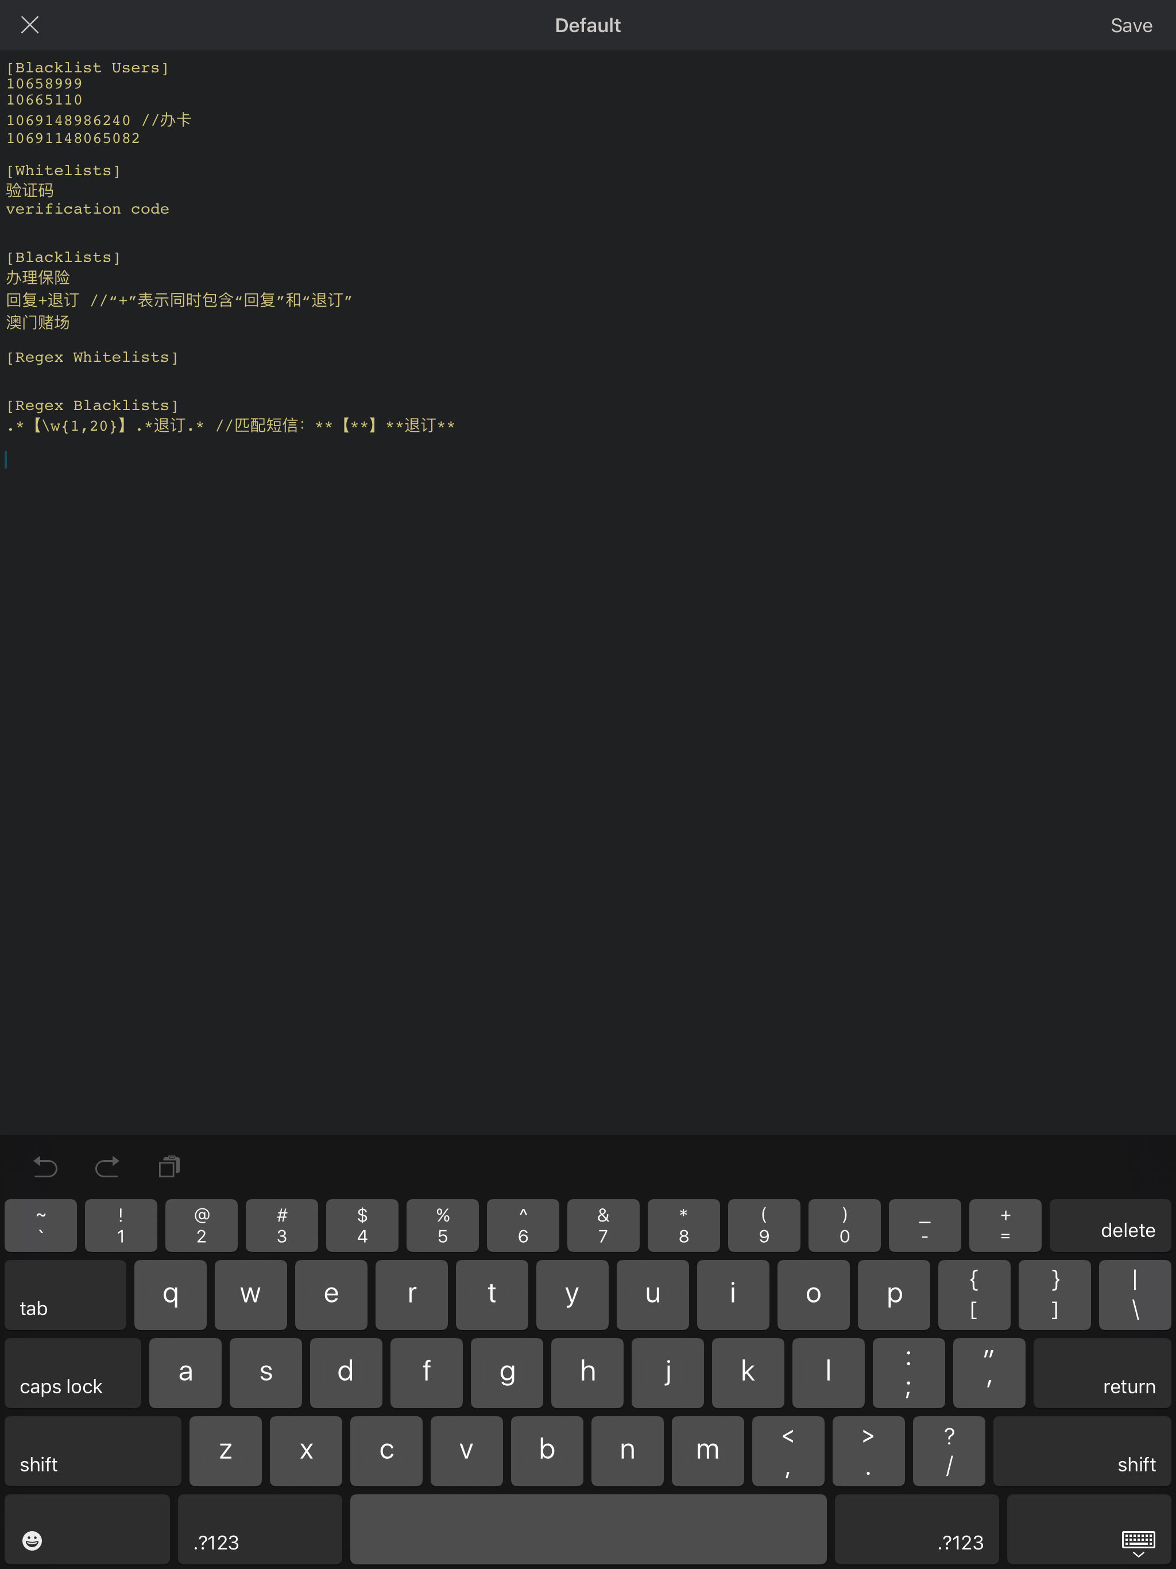
Task: Enable caps lock
Action: pyautogui.click(x=72, y=1373)
